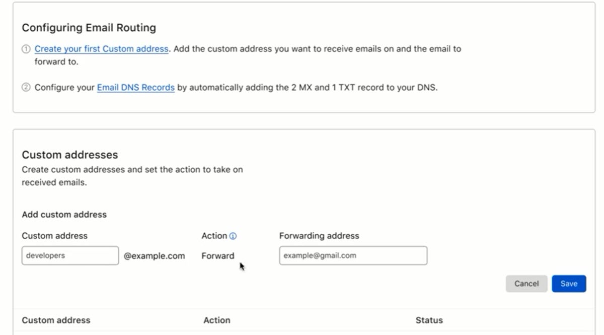
Task: Click the circled step 2 number icon
Action: pos(26,88)
